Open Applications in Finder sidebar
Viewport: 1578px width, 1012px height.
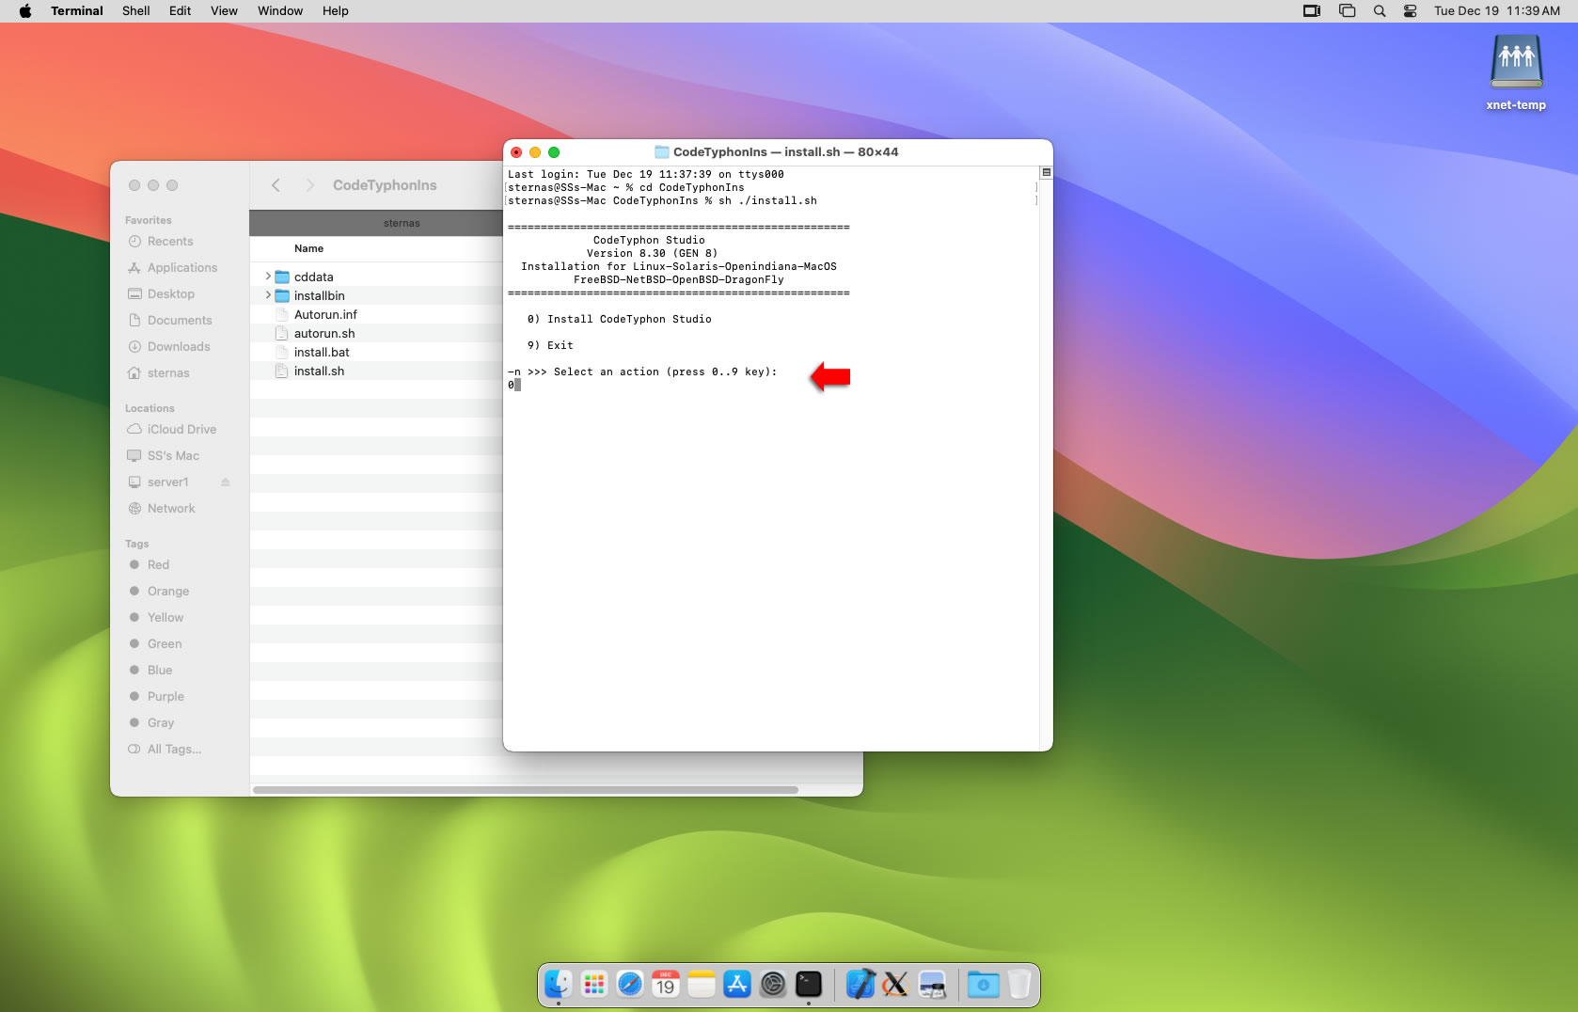[181, 268]
